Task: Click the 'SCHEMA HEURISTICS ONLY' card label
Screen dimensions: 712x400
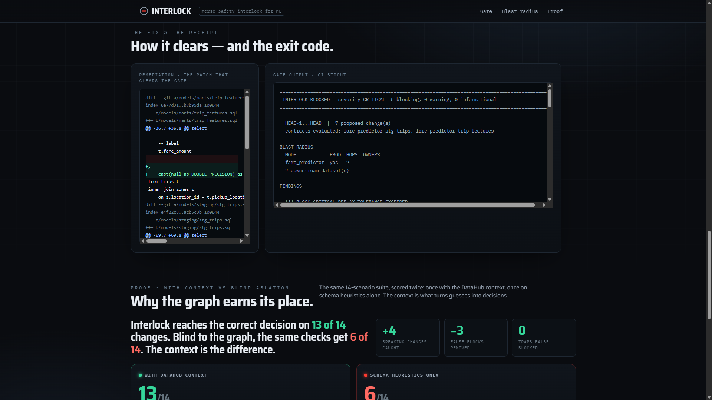Action: (x=404, y=375)
